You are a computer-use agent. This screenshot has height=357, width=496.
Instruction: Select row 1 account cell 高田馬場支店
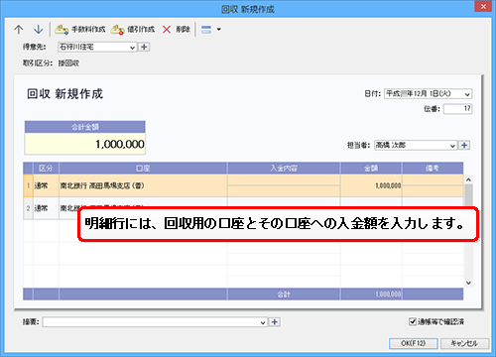143,185
